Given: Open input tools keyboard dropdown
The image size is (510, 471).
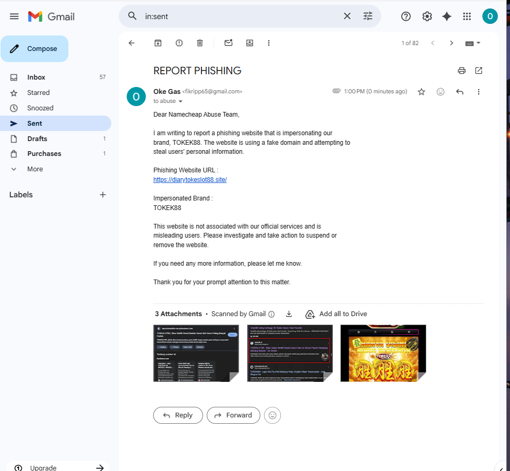Looking at the screenshot, I should tap(472, 43).
